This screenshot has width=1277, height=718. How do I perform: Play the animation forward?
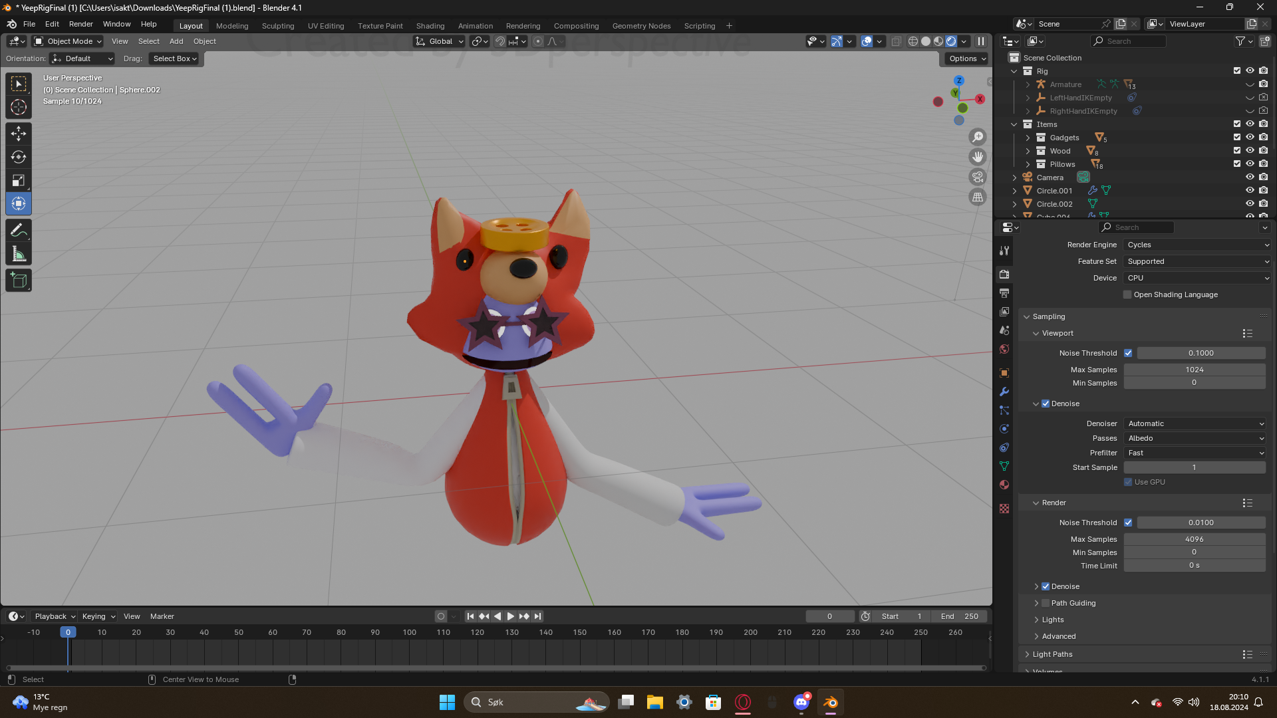coord(511,616)
